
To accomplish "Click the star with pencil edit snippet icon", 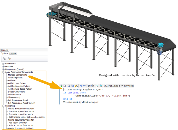I will point(9,59).
